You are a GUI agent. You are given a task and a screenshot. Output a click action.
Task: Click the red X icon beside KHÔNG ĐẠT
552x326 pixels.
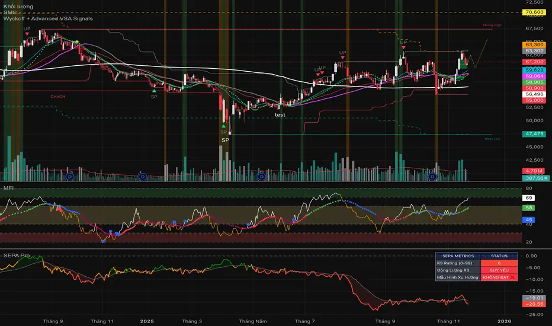(x=512, y=277)
